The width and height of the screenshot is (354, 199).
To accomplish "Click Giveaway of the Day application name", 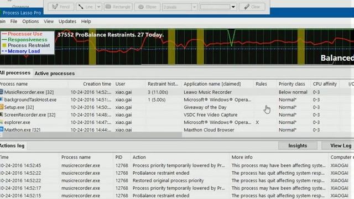I will point(205,107).
